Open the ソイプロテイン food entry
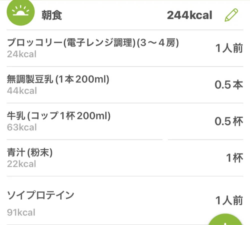250x225 pixels. coord(41,195)
